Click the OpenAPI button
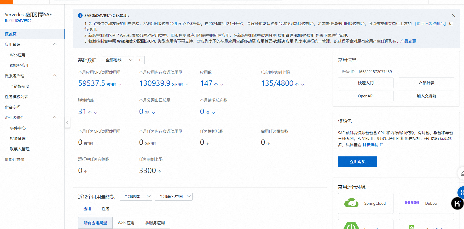This screenshot has width=464, height=229. [x=366, y=96]
